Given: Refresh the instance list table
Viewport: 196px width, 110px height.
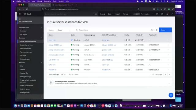Looking at the screenshot, I should click(x=152, y=30).
